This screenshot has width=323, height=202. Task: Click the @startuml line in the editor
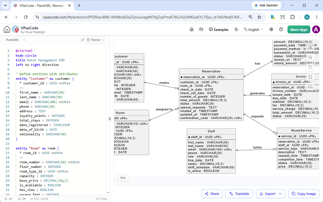click(x=24, y=51)
